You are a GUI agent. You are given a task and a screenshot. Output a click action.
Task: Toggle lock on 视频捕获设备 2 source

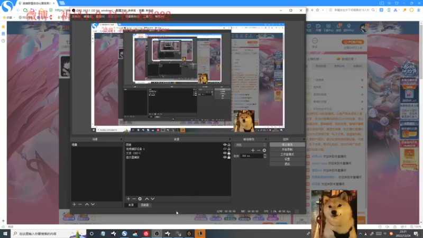[229, 149]
